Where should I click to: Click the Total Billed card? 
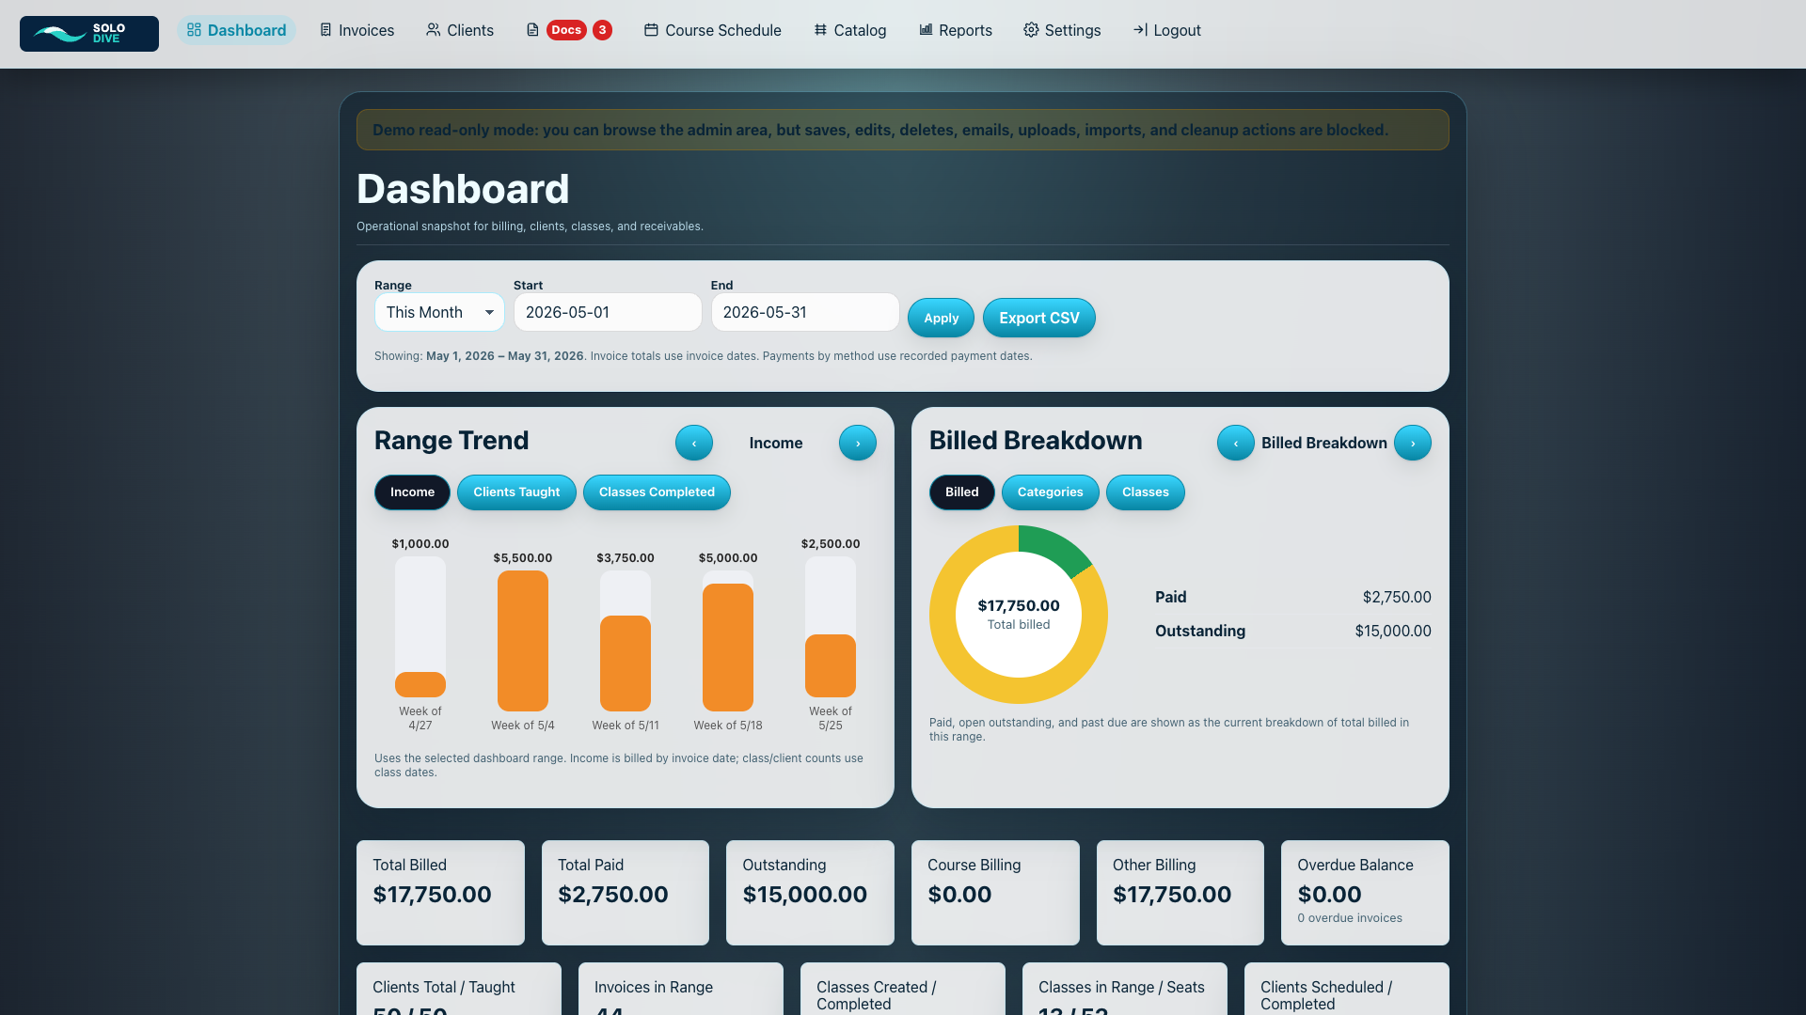(440, 893)
